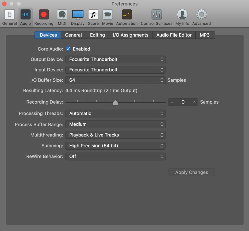Screen dimensions: 249x231
Task: Open Automation preferences curve icon
Action: point(127,14)
